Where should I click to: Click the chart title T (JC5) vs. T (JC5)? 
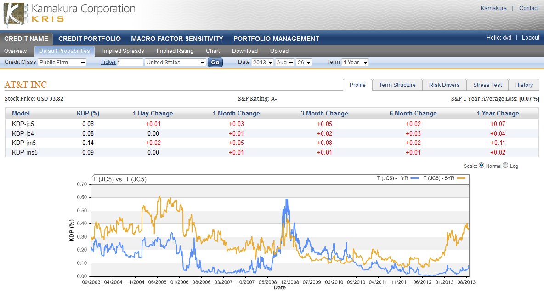(x=120, y=179)
